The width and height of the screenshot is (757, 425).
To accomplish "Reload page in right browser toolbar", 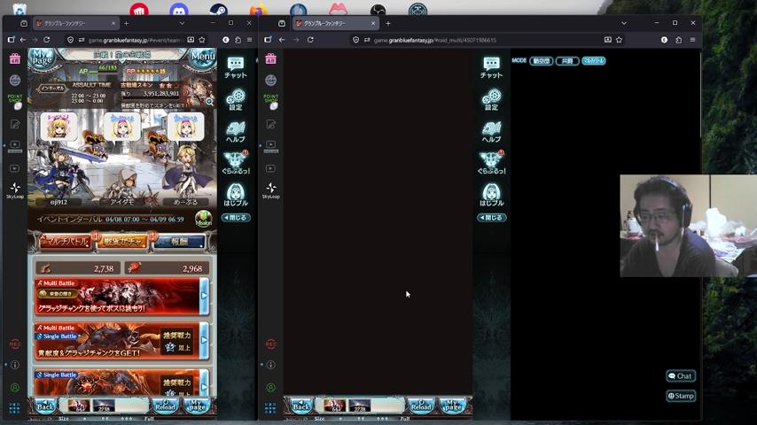I will pyautogui.click(x=310, y=40).
